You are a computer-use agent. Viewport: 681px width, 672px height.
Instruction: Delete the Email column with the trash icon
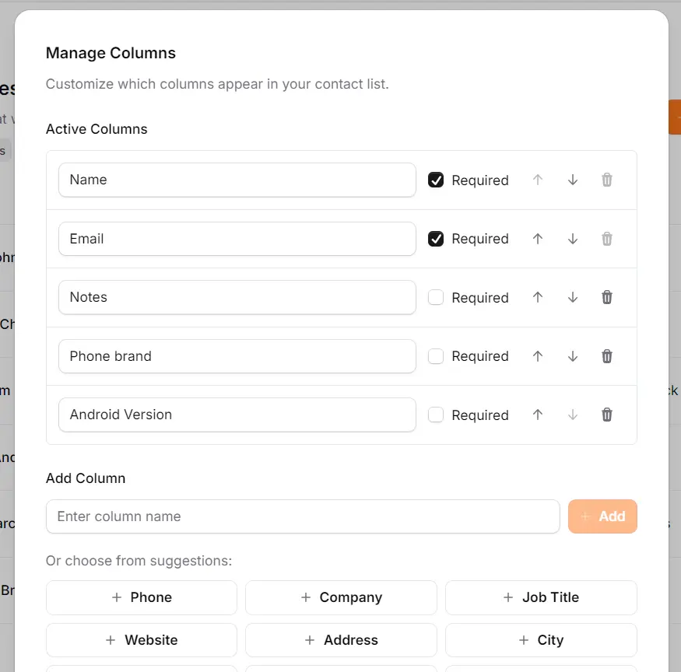click(606, 239)
